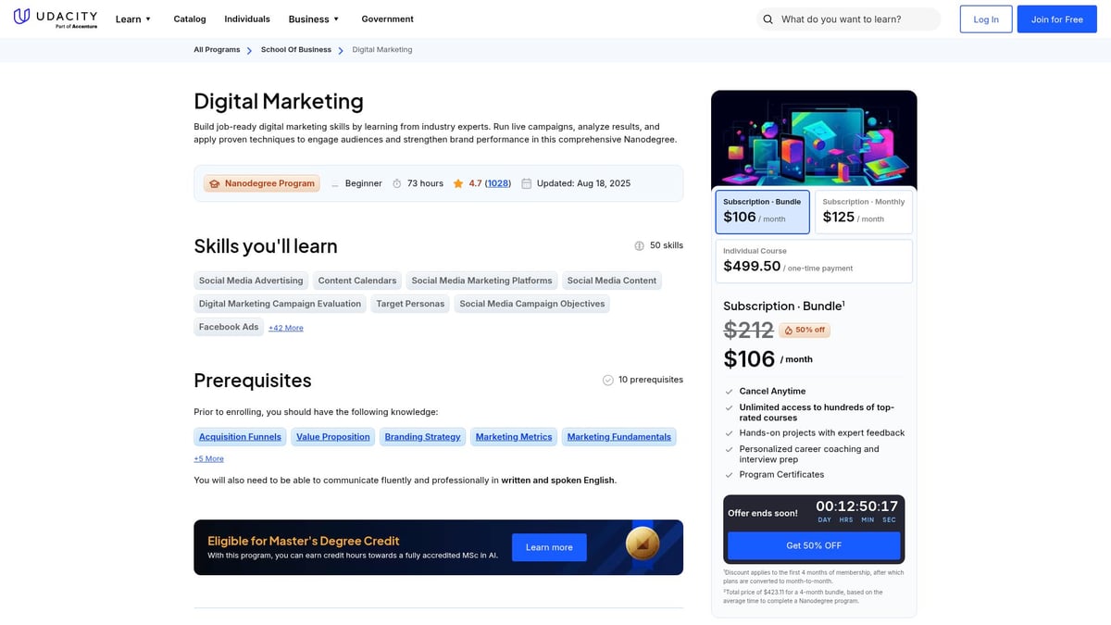Screen dimensions: 1111x625
Task: Click the Beginner difficulty level icon
Action: [x=335, y=183]
